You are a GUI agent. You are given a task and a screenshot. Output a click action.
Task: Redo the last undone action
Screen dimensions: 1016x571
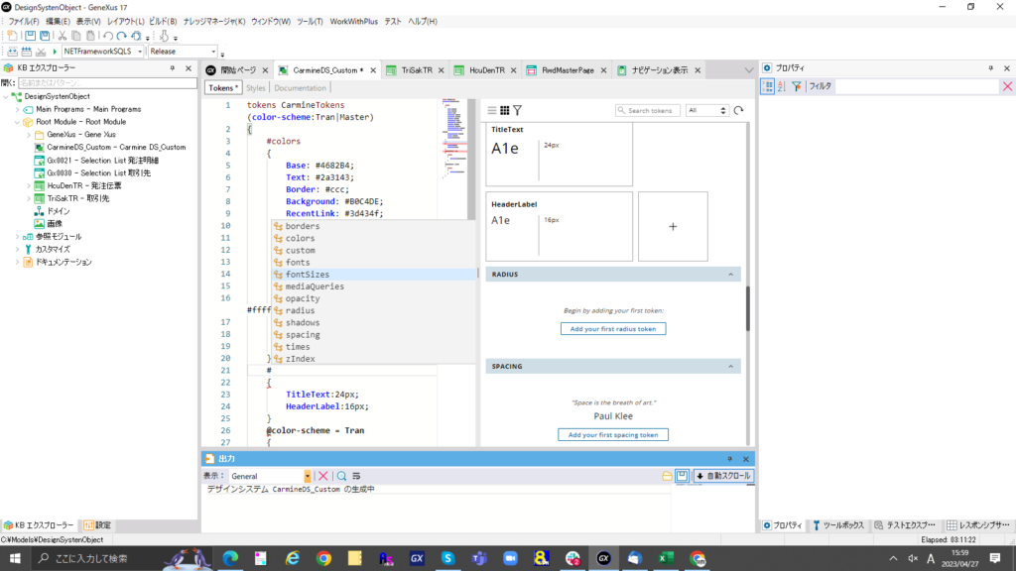121,36
